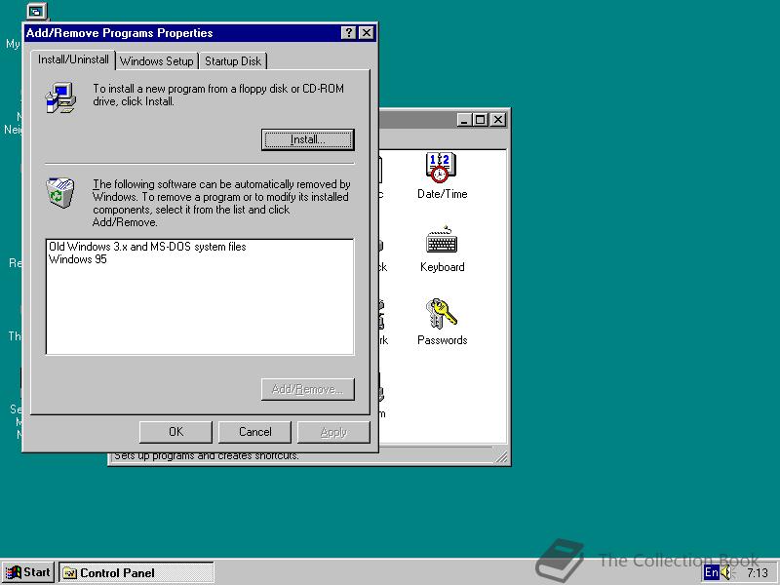780x585 pixels.
Task: Click the disabled Apply button
Action: pos(333,432)
